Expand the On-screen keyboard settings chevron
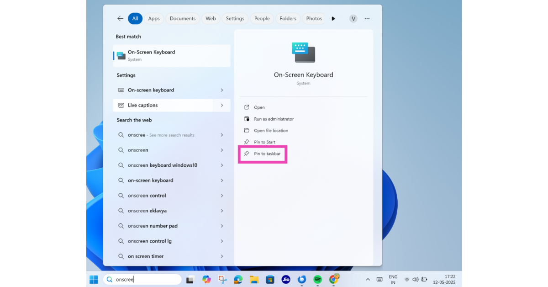Image resolution: width=548 pixels, height=287 pixels. point(222,90)
